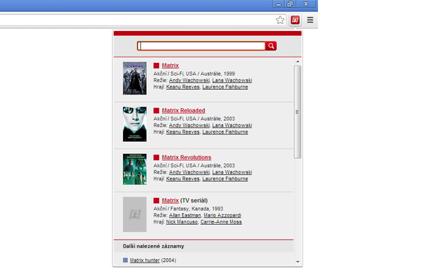
Task: Click the blue square beside Matrix hunter
Action: (125, 260)
